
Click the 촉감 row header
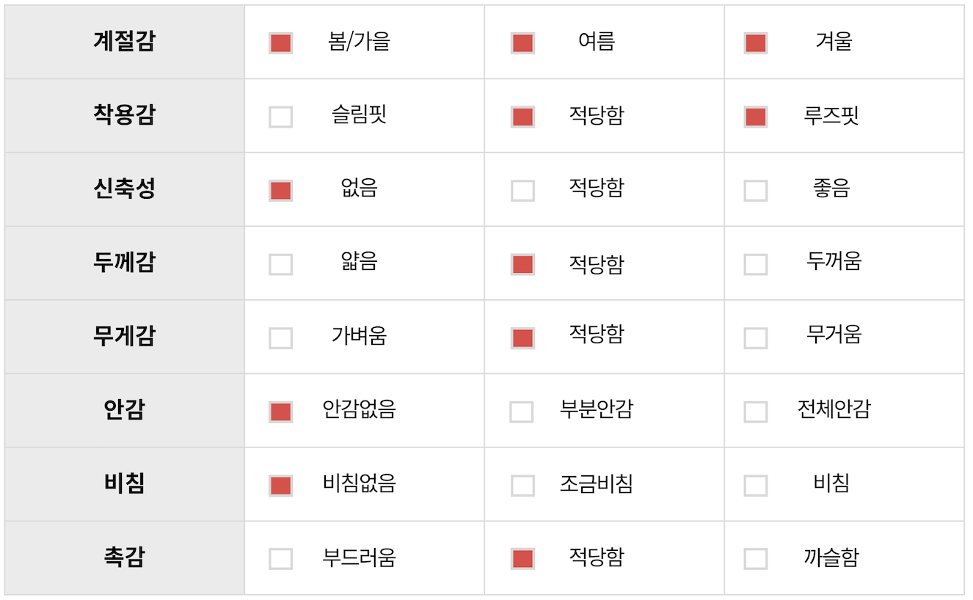coord(124,557)
